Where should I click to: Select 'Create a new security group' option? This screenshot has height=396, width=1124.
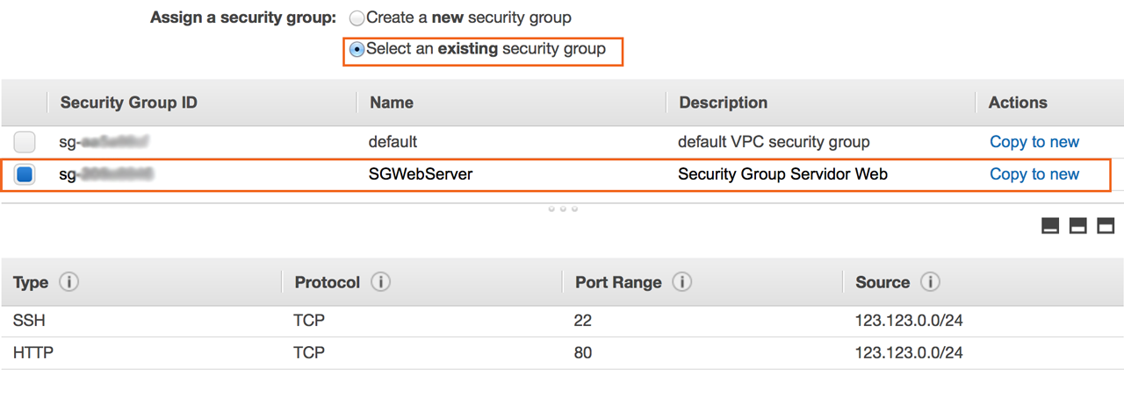(x=357, y=18)
